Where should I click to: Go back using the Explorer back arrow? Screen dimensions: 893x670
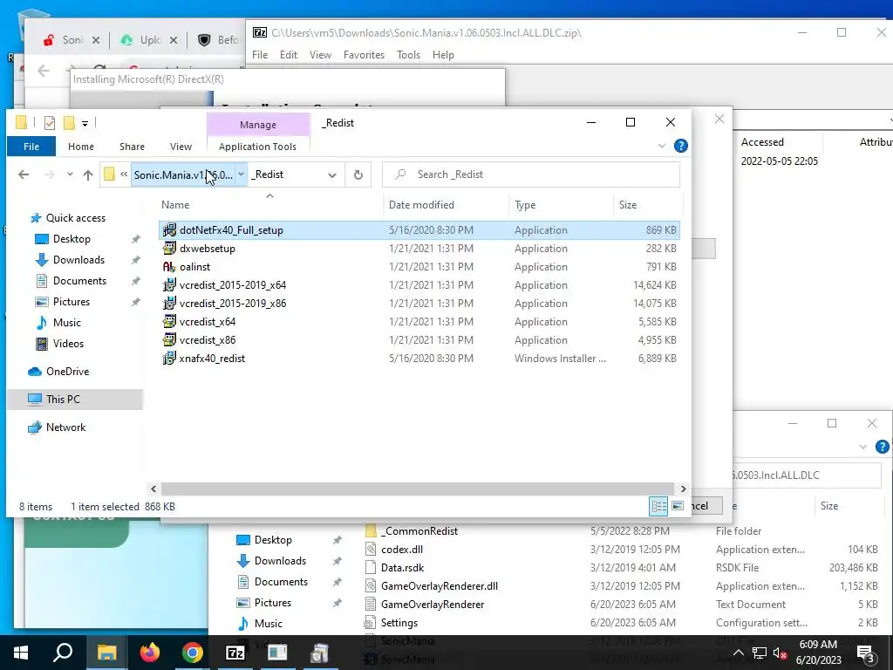(24, 174)
